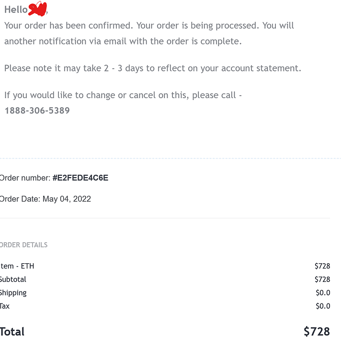The height and width of the screenshot is (359, 341).
Task: Click the Tax amount $0.0
Action: point(323,306)
